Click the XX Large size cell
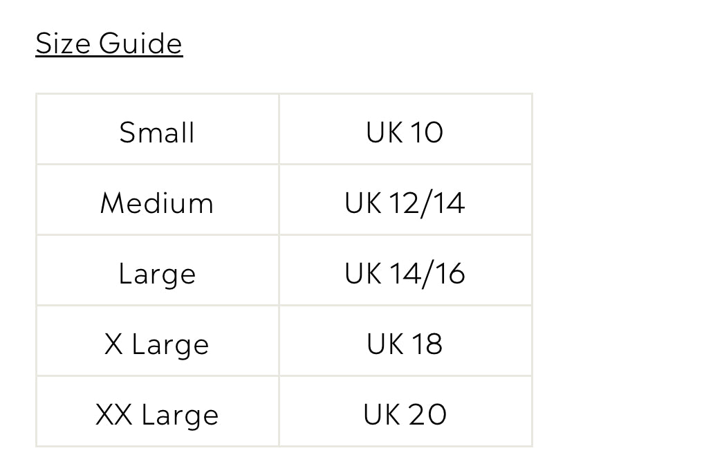Image resolution: width=722 pixels, height=464 pixels. click(x=157, y=414)
